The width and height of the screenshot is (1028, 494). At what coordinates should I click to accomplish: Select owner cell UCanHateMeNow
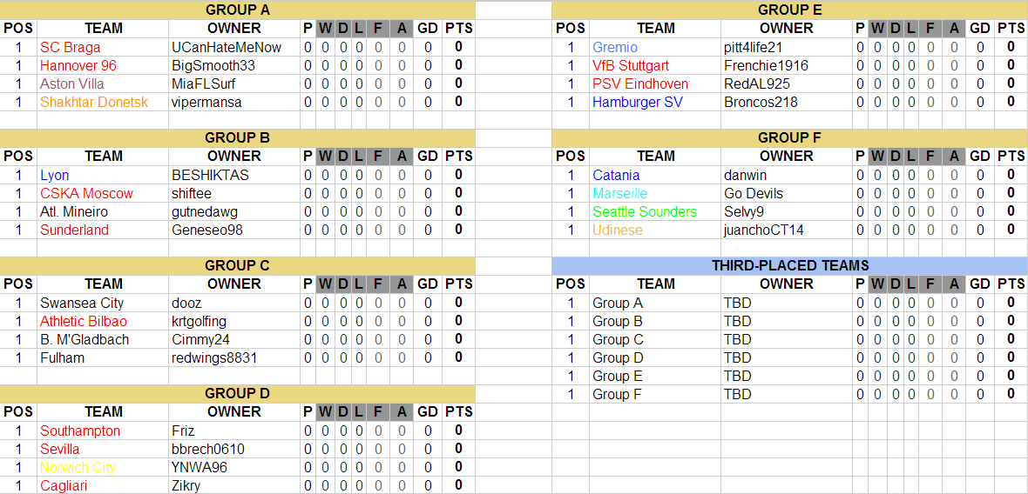pyautogui.click(x=227, y=47)
